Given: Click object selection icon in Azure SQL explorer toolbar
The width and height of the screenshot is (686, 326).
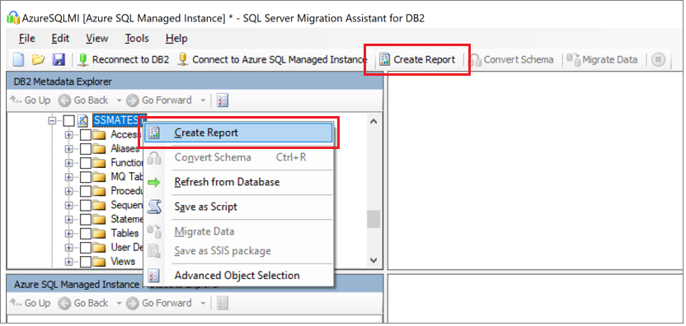Looking at the screenshot, I should tap(223, 303).
